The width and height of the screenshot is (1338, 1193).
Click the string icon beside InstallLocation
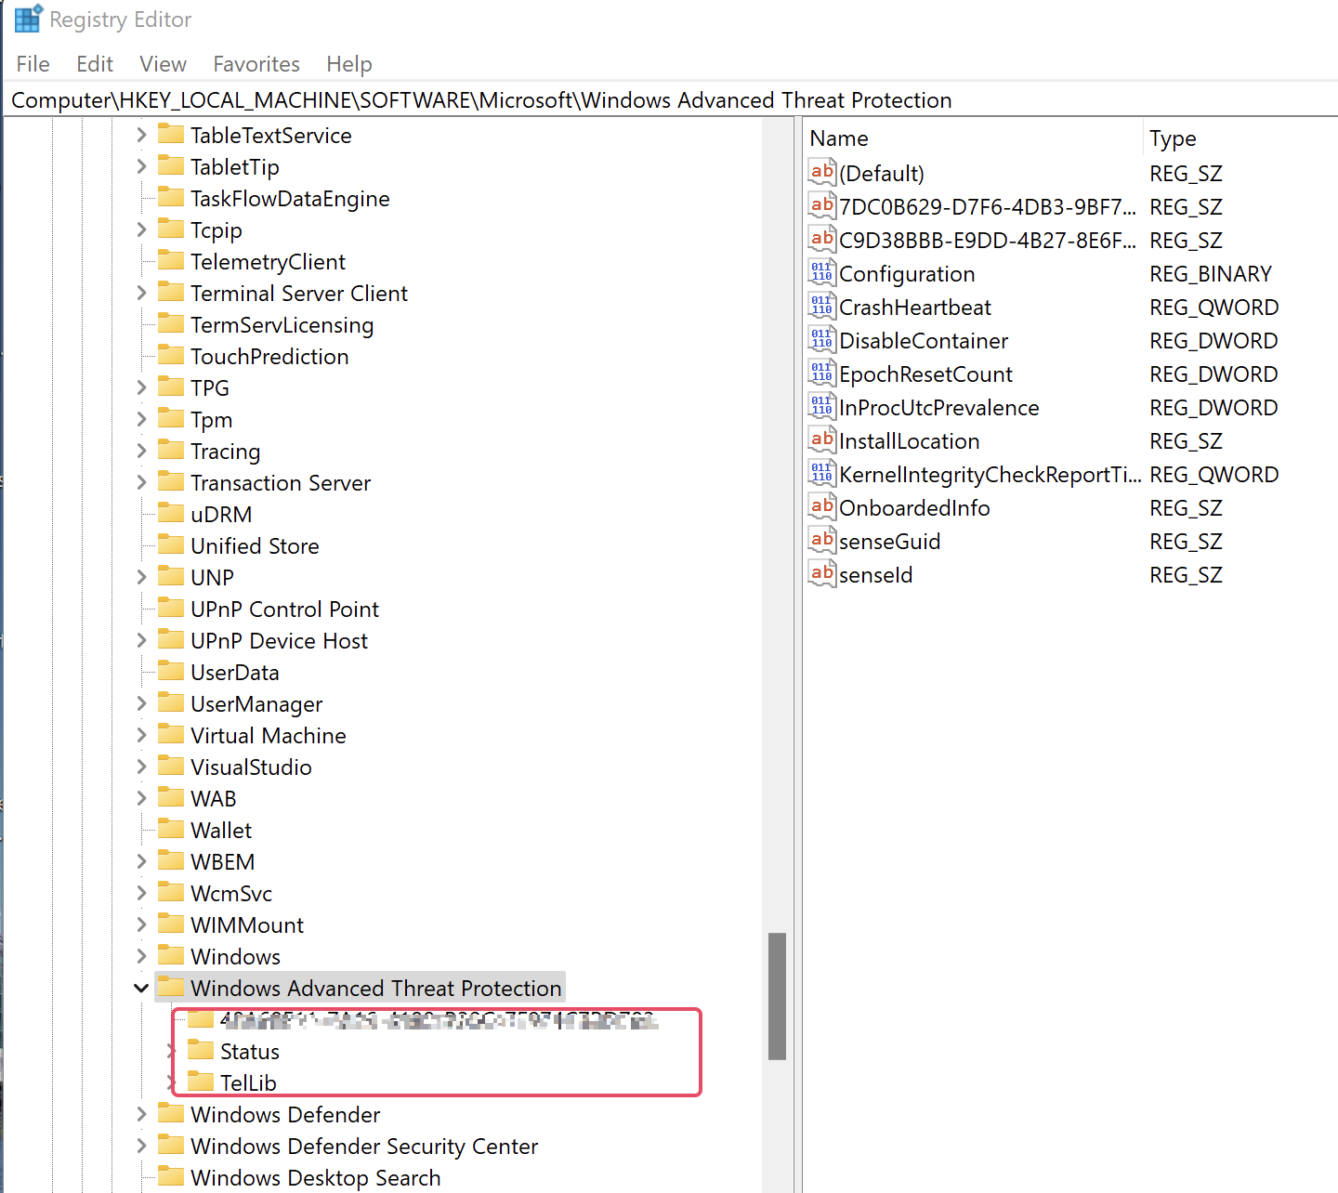[821, 439]
